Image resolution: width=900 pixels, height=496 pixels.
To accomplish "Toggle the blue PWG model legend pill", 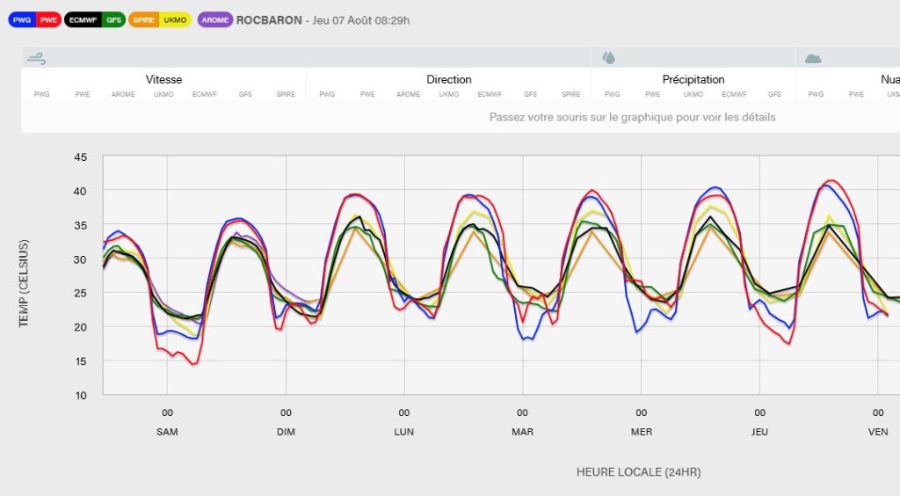I will tap(22, 20).
